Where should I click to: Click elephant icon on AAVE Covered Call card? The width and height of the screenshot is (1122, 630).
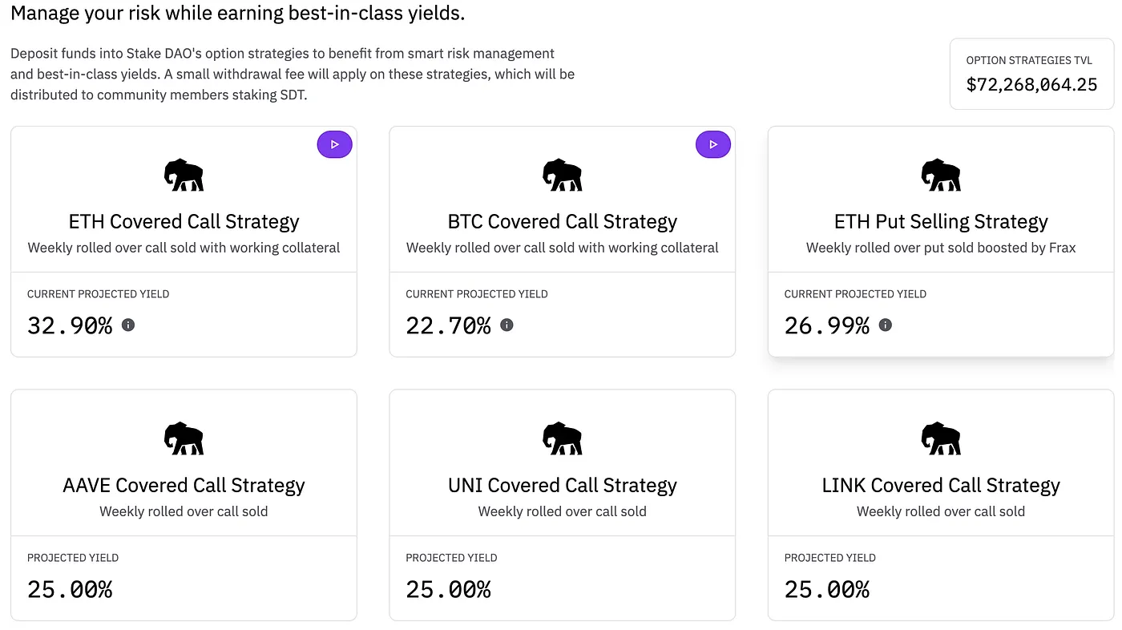click(x=184, y=438)
